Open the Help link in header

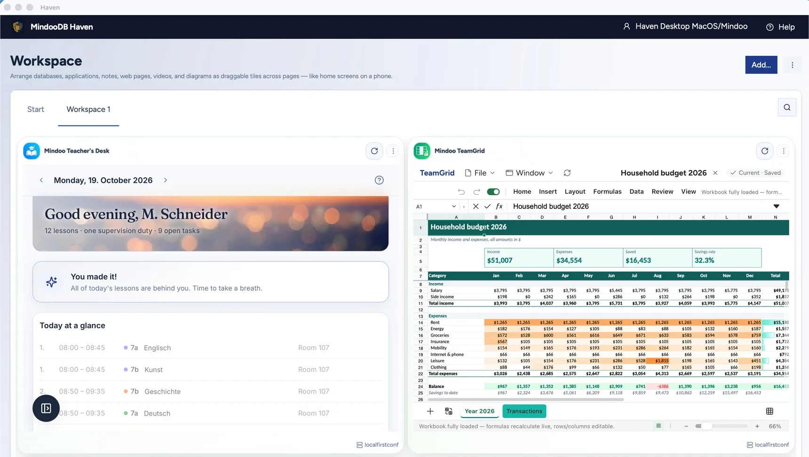click(x=781, y=27)
